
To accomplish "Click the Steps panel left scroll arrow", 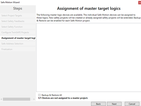I will pos(1,99).
